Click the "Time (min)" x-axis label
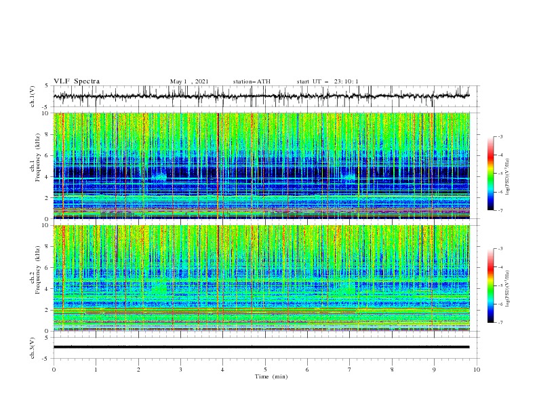Screen dimensions: 537x415 click(x=271, y=376)
